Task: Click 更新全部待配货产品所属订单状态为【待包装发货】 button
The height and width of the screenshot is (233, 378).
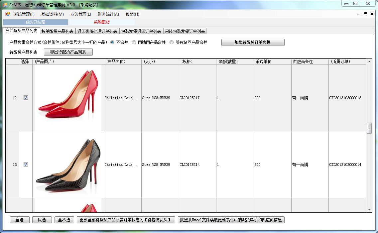Action: pos(126,220)
